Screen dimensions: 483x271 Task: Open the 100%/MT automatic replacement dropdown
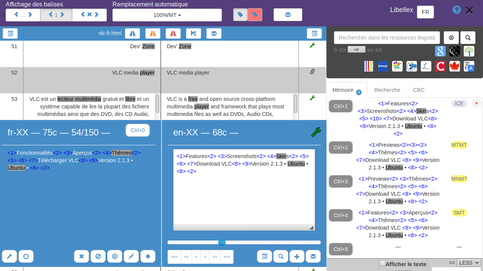click(x=167, y=15)
